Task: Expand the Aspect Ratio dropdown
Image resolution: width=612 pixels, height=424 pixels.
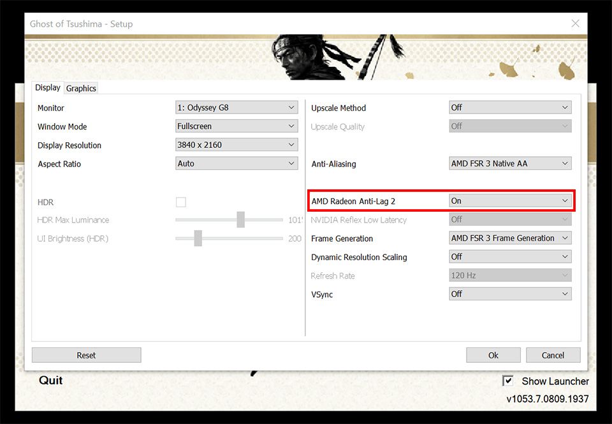Action: click(x=237, y=163)
